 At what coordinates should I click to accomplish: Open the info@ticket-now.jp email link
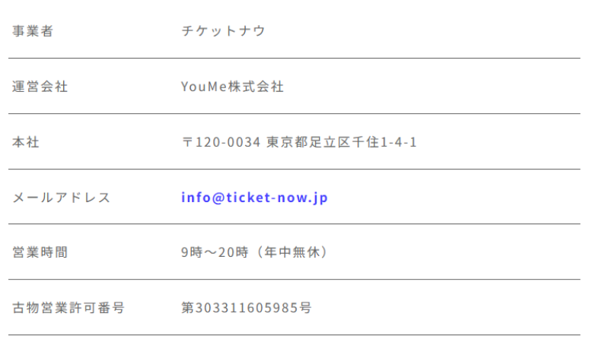tap(254, 198)
